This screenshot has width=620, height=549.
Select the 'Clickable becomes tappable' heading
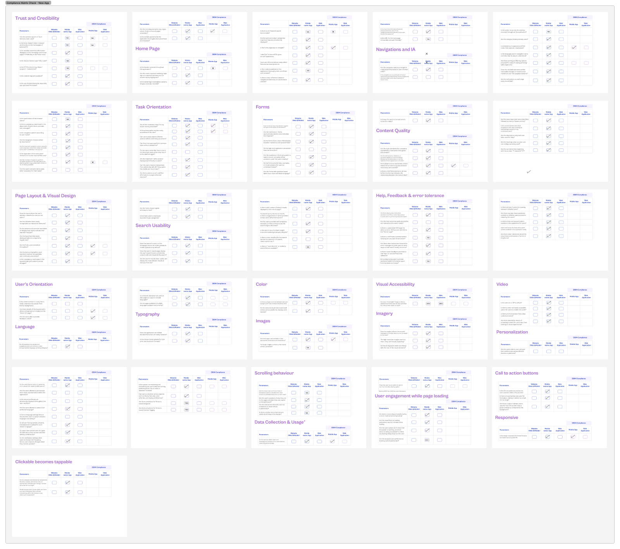pos(44,462)
